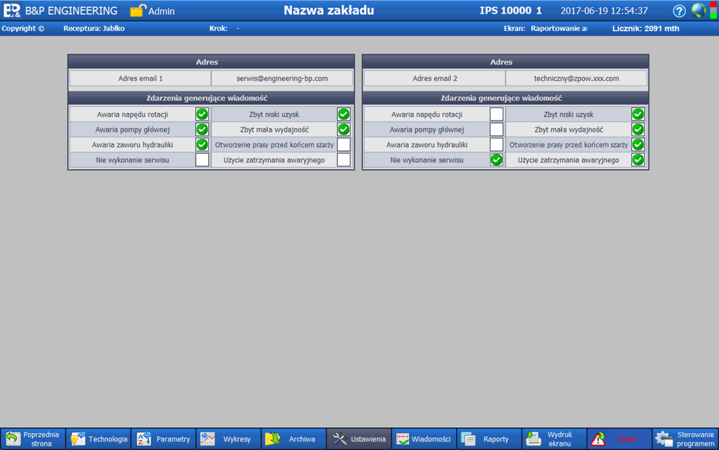Image resolution: width=719 pixels, height=450 pixels.
Task: Open the Technologia screen
Action: pyautogui.click(x=98, y=439)
